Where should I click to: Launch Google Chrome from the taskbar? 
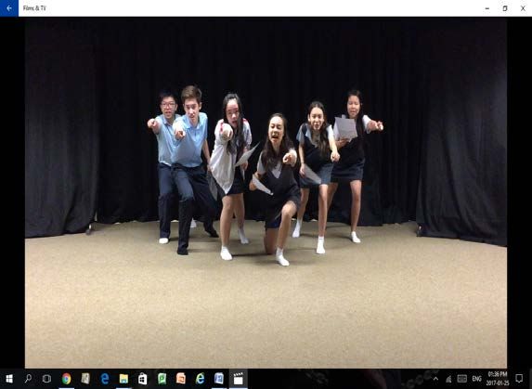point(67,379)
